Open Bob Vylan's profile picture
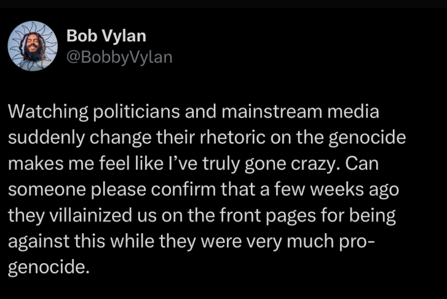This screenshot has height=299, width=447. 33,46
